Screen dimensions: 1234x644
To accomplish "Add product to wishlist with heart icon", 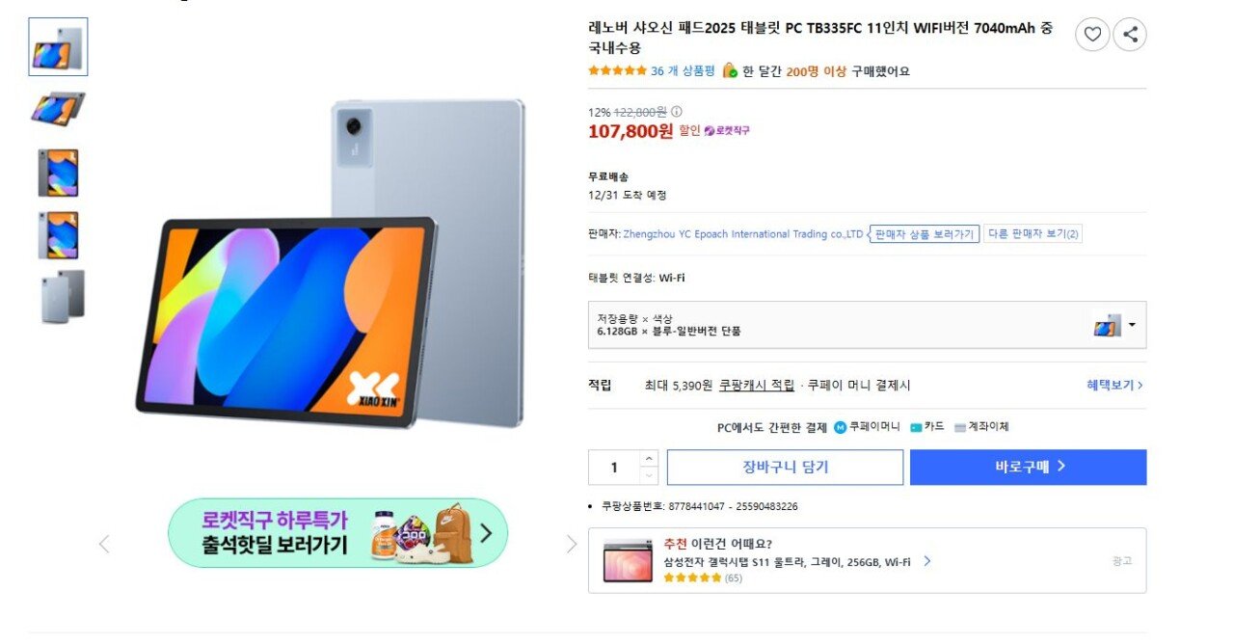I will 1091,34.
